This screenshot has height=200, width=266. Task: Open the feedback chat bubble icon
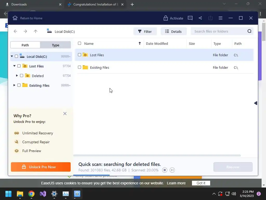190,18
